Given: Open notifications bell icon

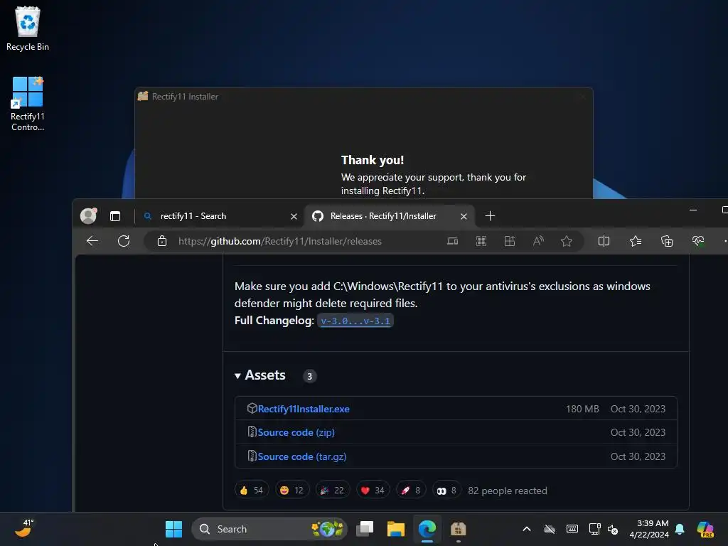Looking at the screenshot, I should (680, 529).
